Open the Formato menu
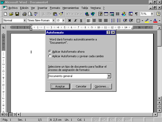The width and height of the screenshot is (162, 122). click(x=55, y=8)
